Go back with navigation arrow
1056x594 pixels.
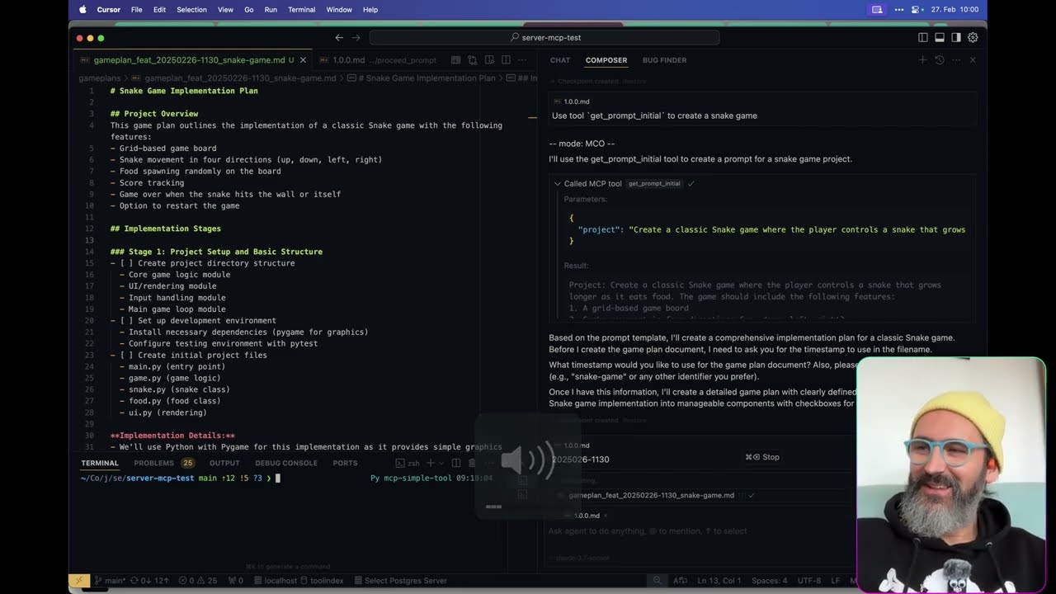[339, 38]
